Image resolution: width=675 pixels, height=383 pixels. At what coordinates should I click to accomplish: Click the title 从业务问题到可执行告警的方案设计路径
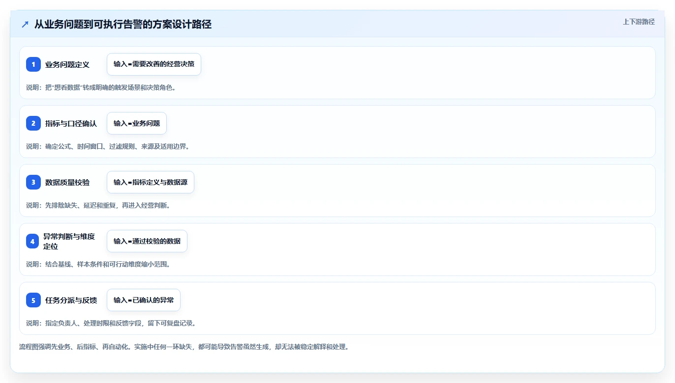[123, 25]
